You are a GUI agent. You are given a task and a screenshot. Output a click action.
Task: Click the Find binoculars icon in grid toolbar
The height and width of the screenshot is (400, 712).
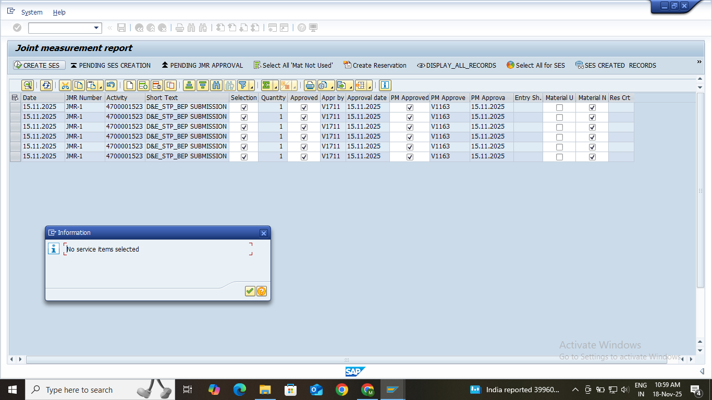click(x=216, y=85)
